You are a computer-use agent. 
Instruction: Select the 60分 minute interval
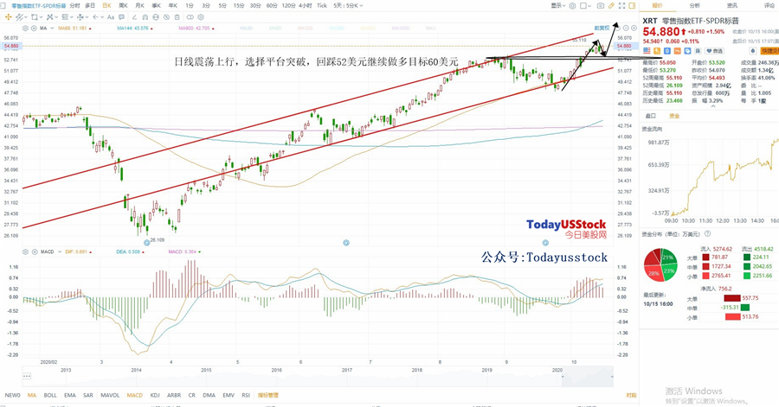tap(272, 5)
